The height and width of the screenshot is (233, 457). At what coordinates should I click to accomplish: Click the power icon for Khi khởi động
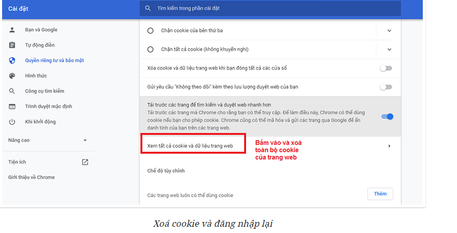click(12, 122)
